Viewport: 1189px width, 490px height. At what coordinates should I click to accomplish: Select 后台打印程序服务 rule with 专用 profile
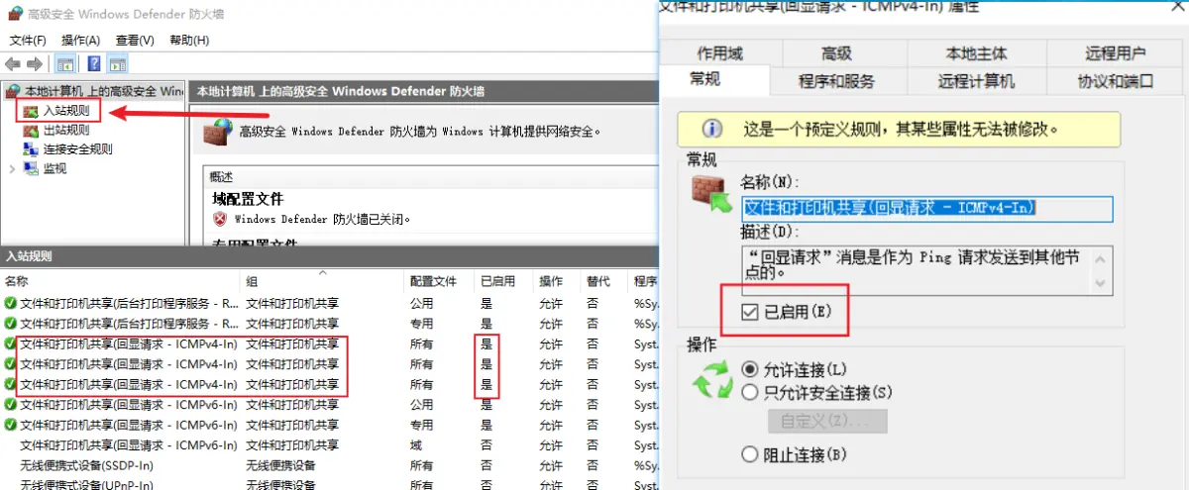click(329, 324)
